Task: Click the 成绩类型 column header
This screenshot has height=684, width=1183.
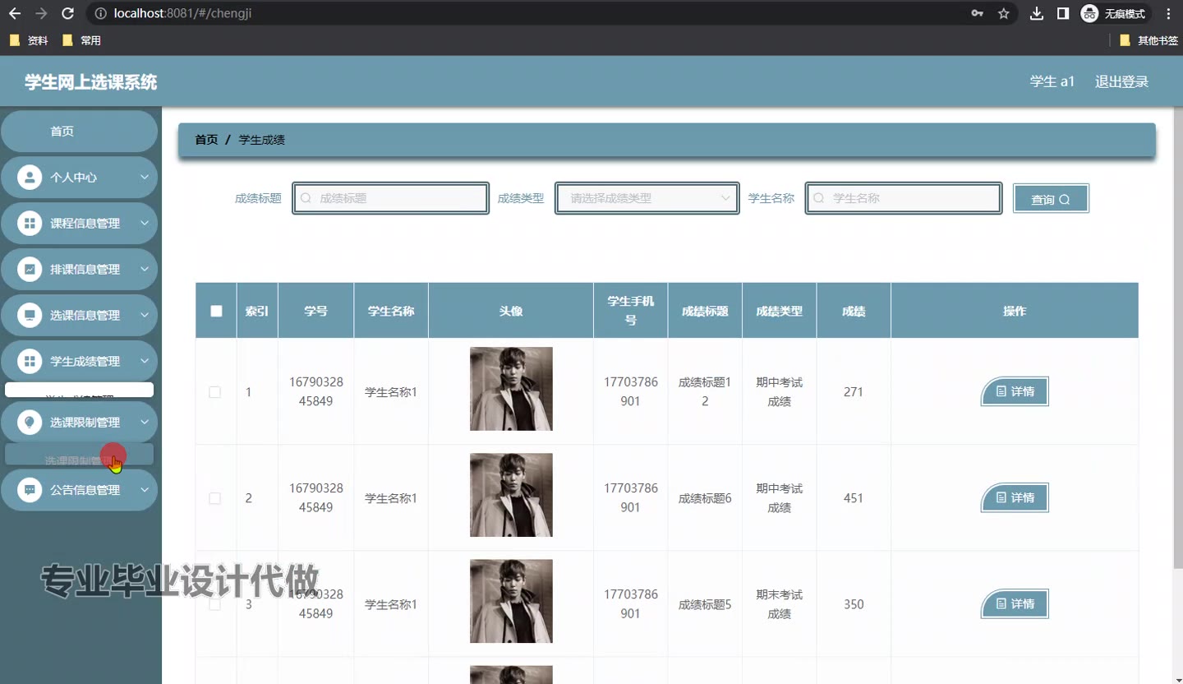Action: click(779, 311)
